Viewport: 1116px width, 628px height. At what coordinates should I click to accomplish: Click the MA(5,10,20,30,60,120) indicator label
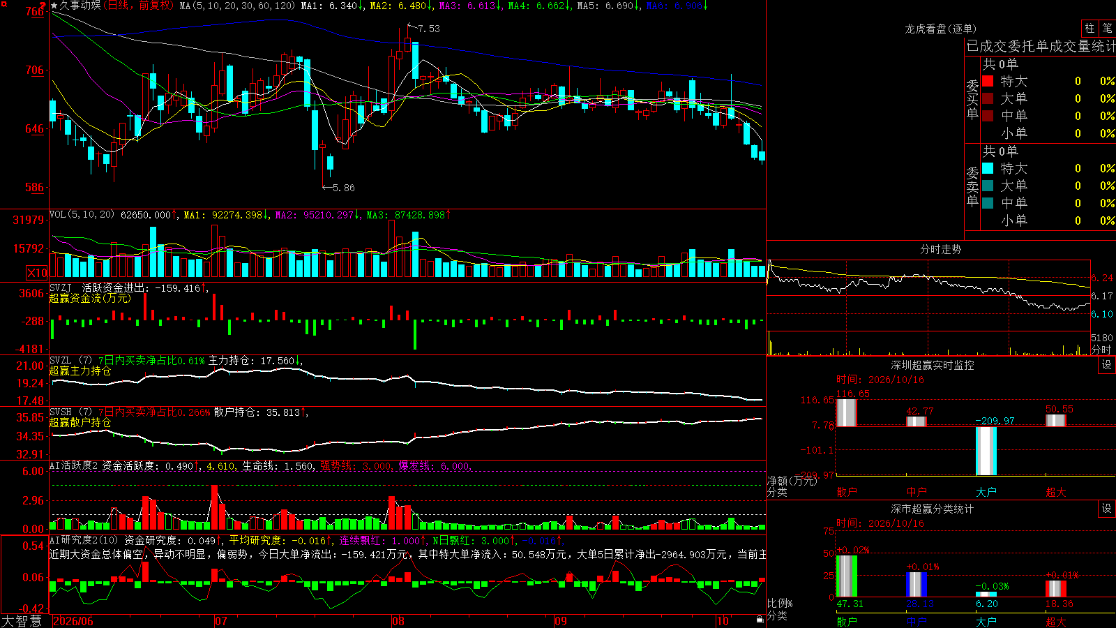tap(238, 6)
